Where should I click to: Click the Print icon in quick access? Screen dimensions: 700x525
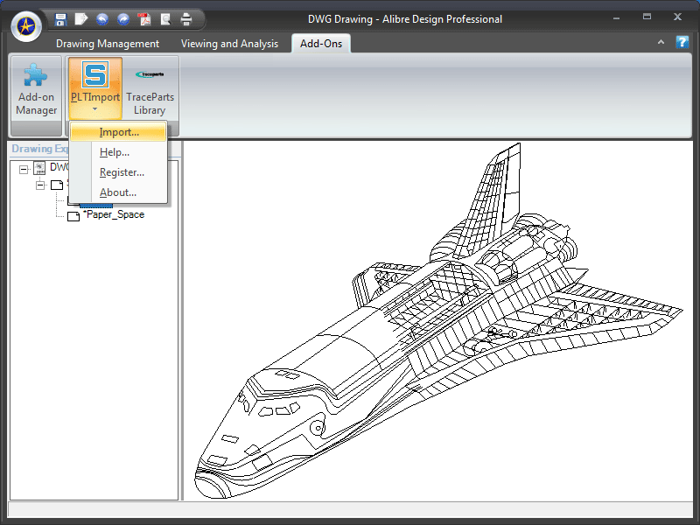pyautogui.click(x=185, y=18)
